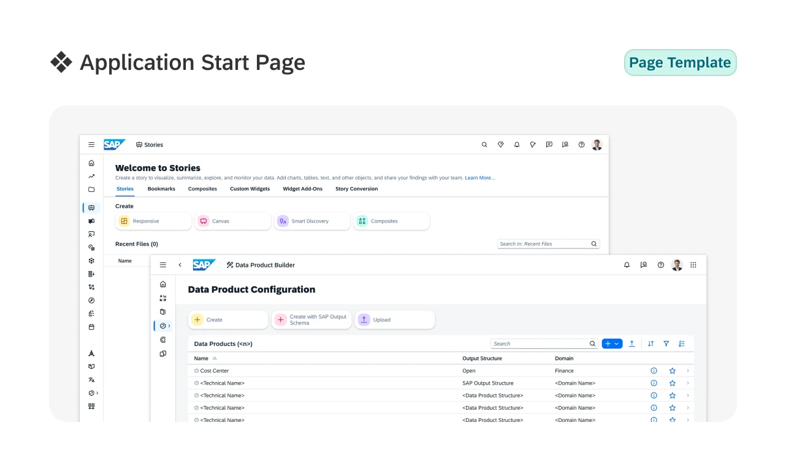Open Cost Center row details chevron
Screen dimensions: 786x471
[688, 371]
